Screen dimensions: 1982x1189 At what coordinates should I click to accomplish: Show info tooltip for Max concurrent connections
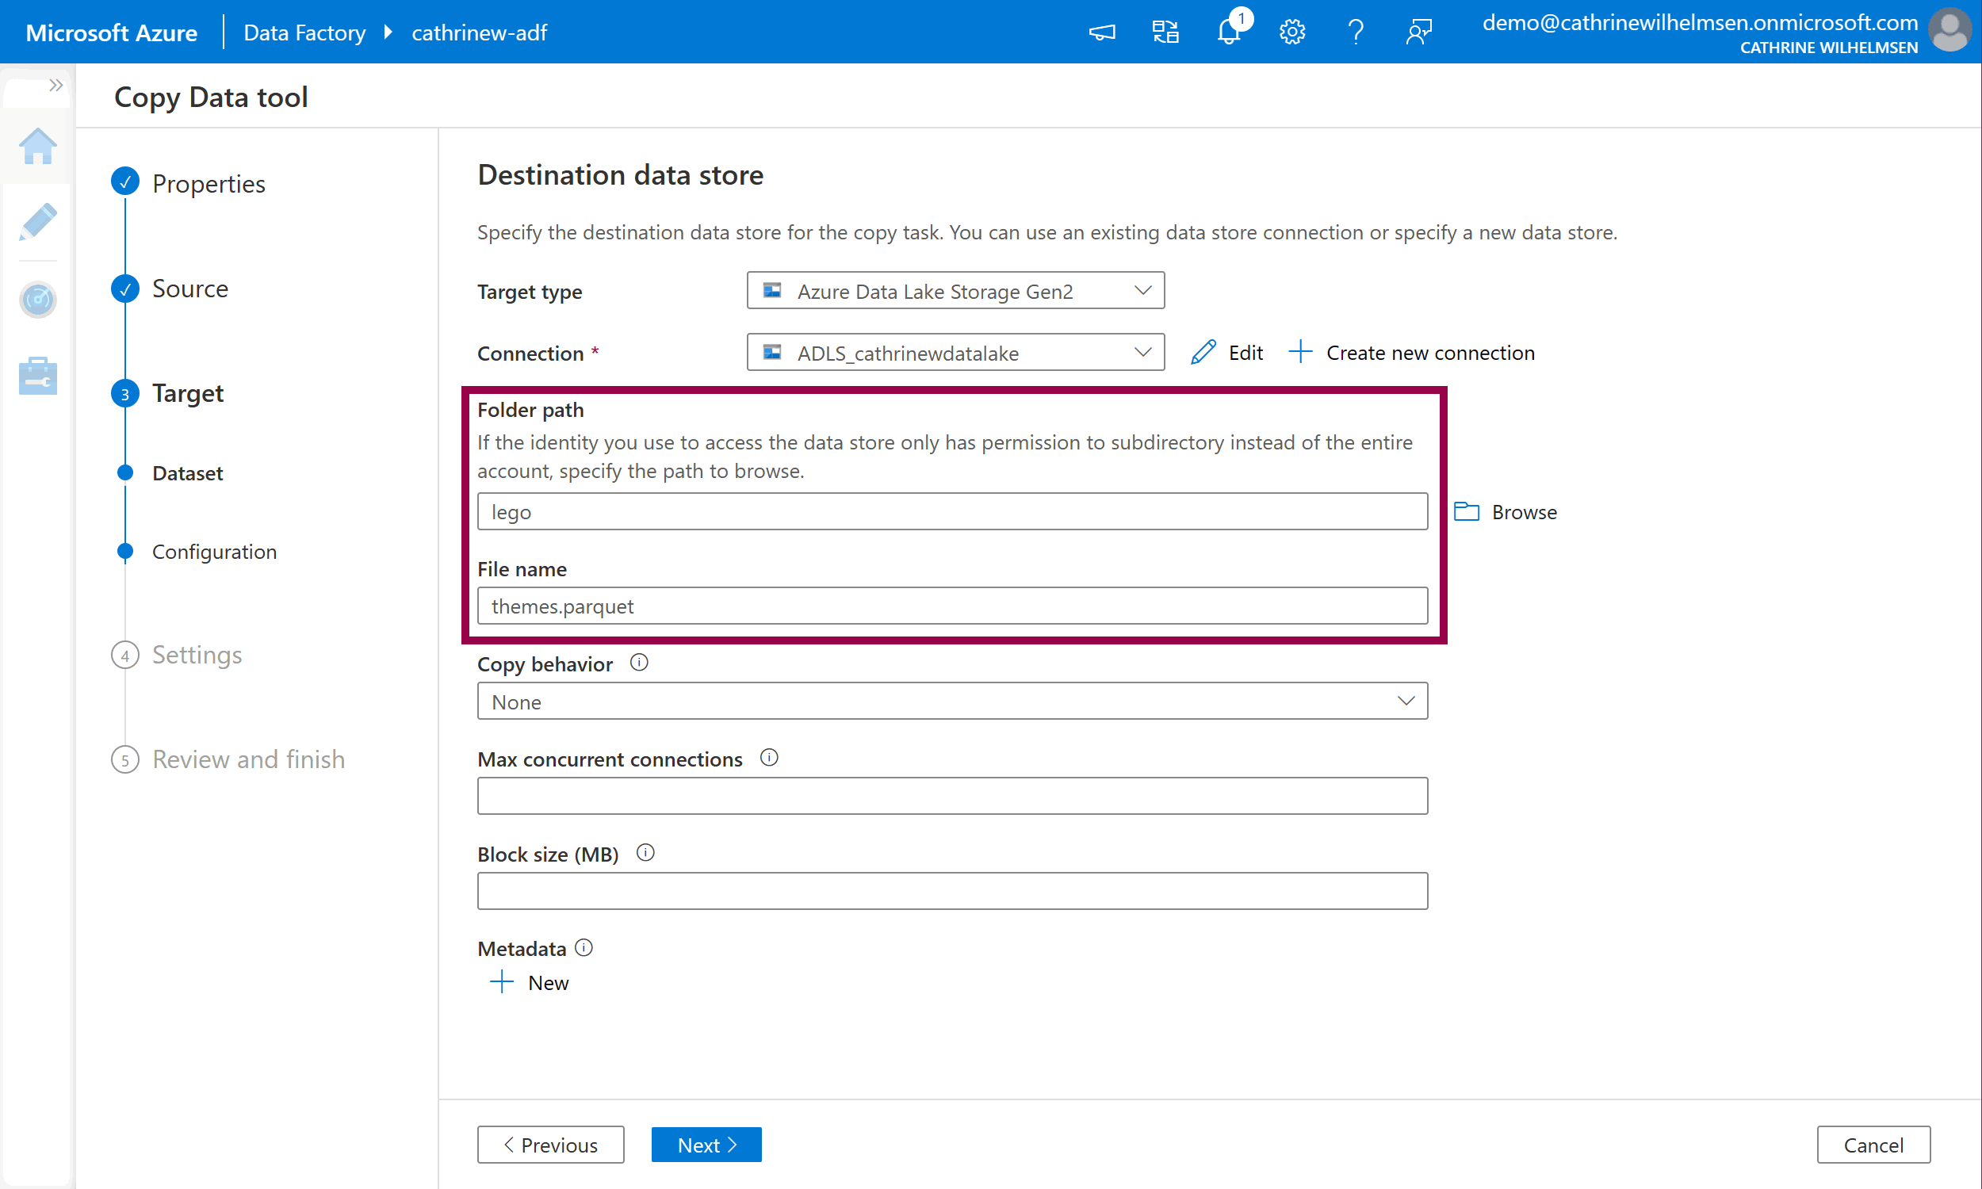[768, 758]
